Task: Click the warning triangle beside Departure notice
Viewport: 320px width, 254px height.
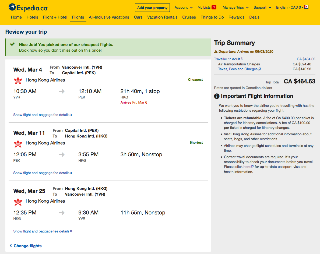Action: [216, 52]
